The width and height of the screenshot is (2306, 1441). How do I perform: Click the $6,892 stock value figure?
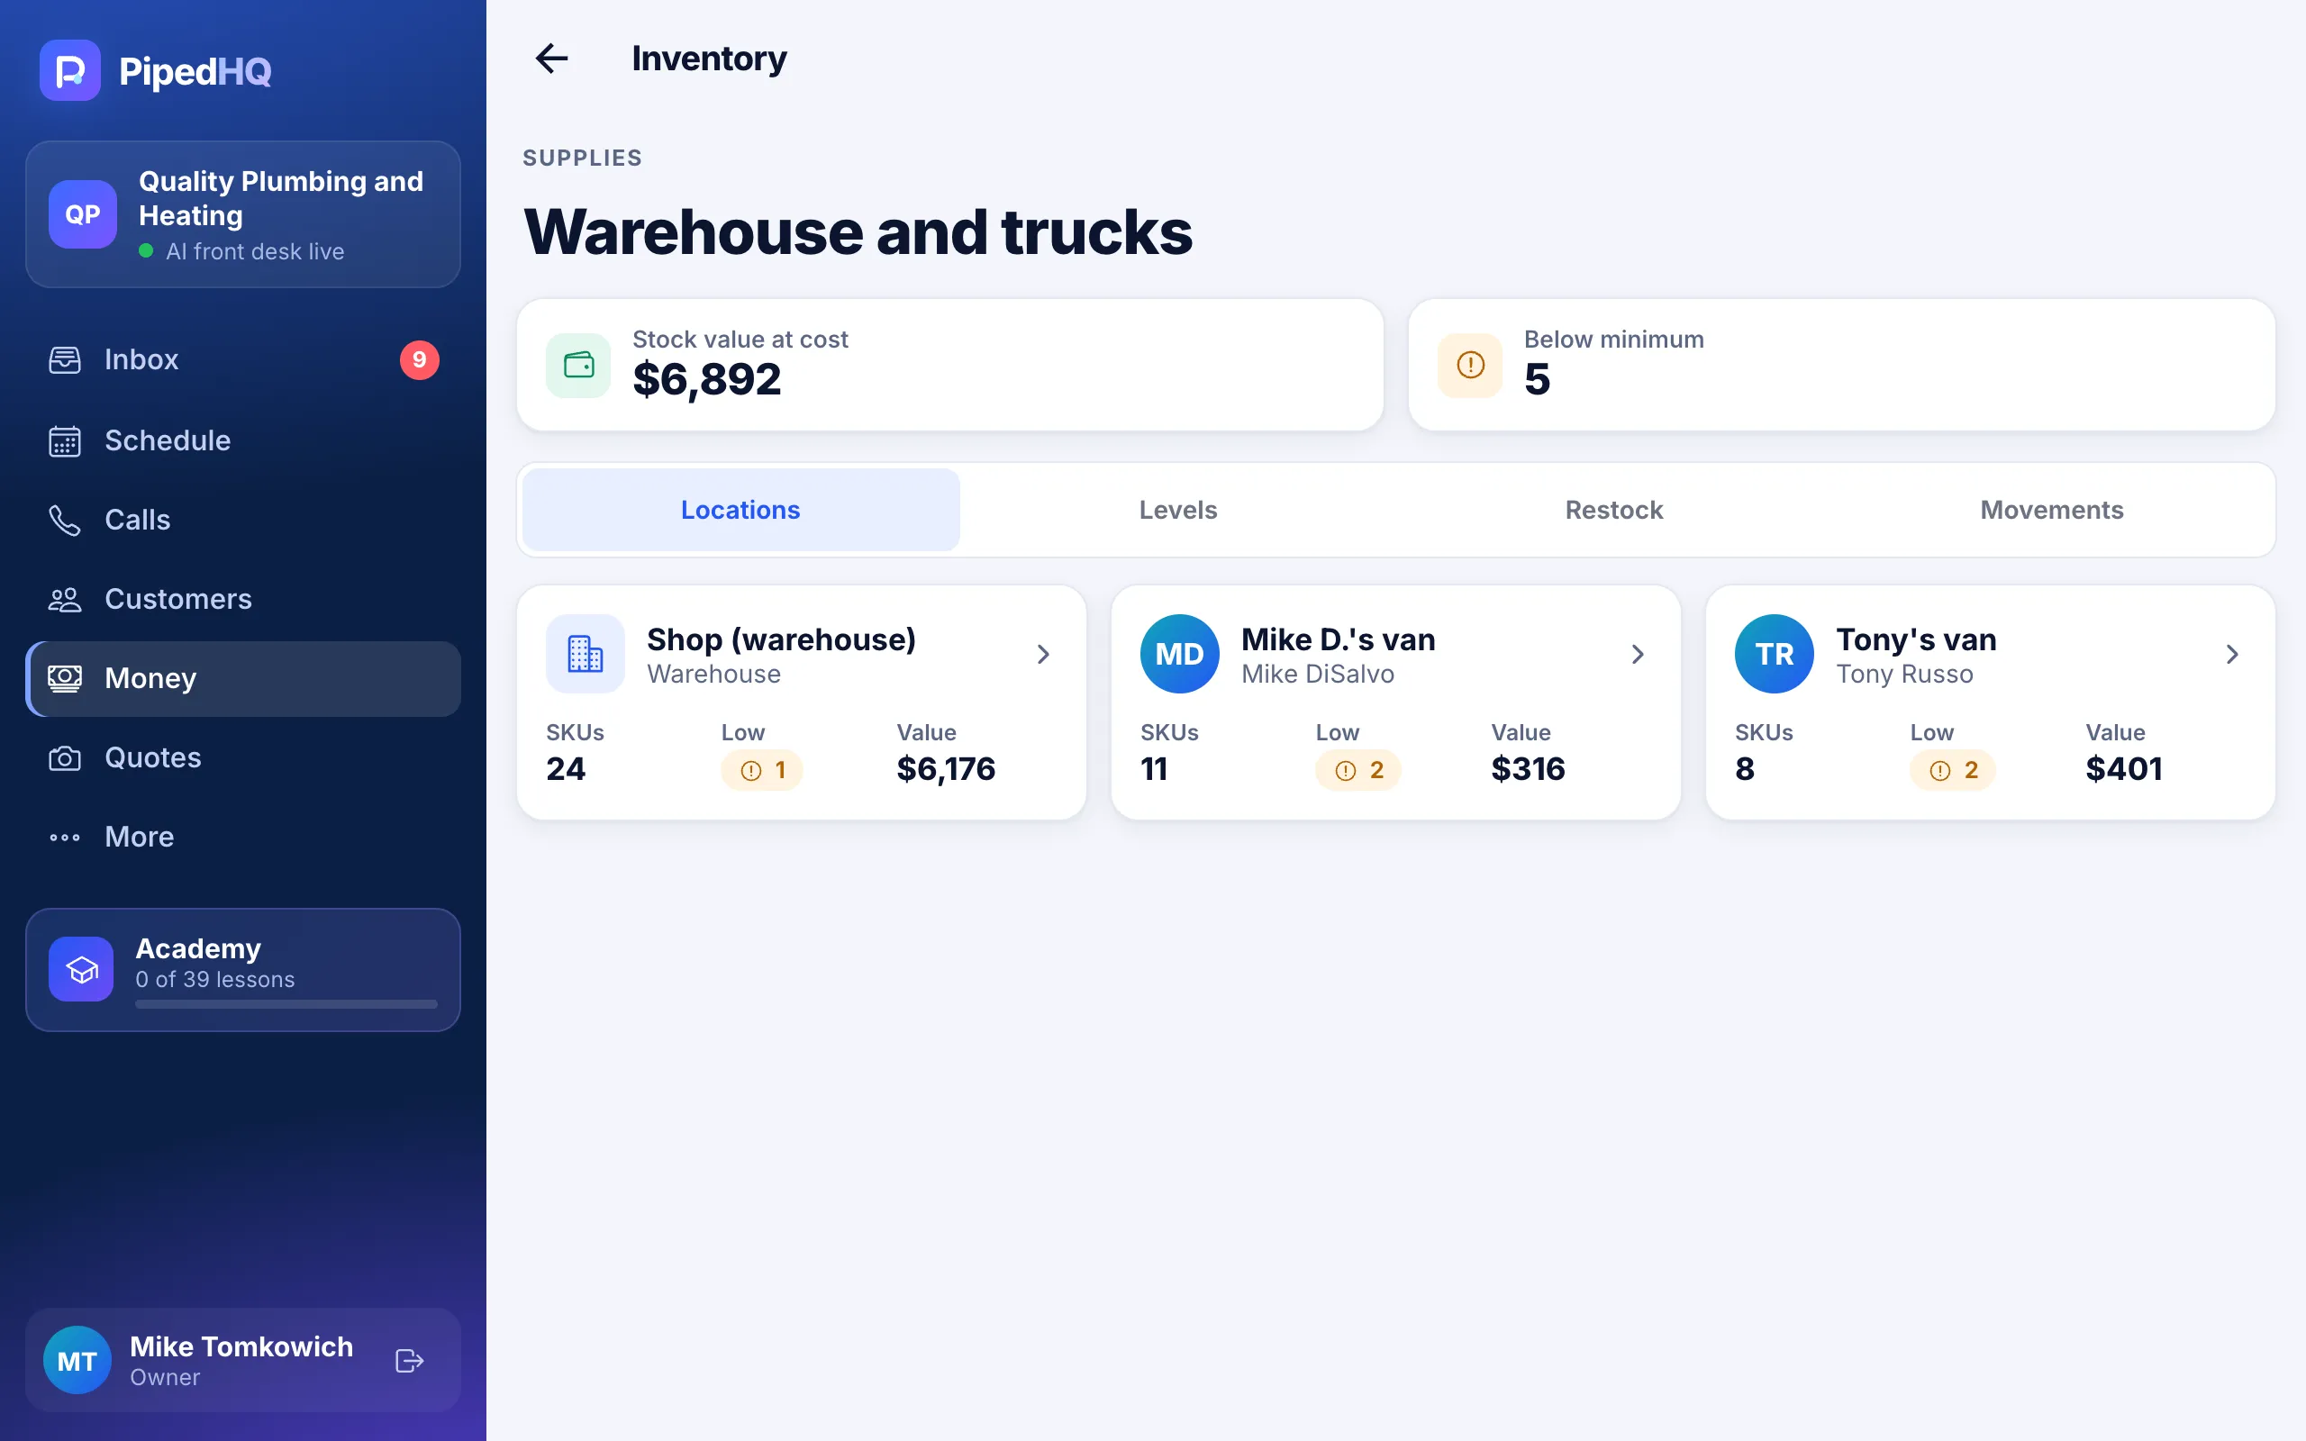pyautogui.click(x=707, y=380)
